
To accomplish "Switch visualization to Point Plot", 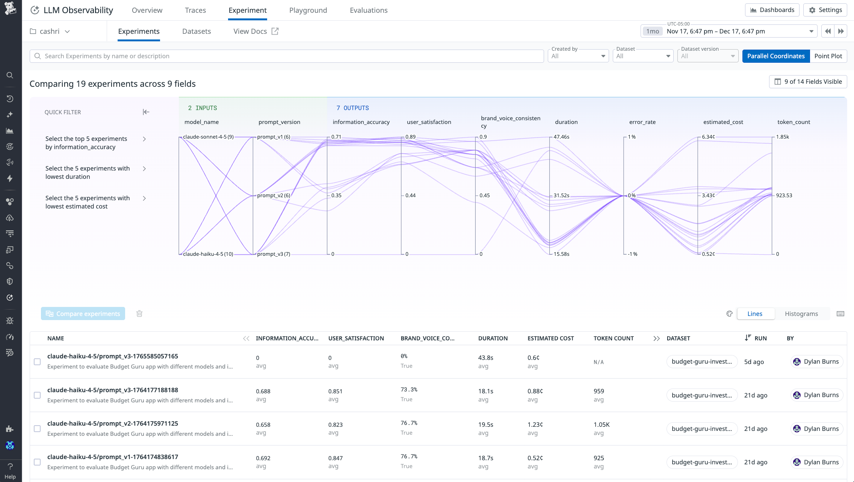I will click(x=828, y=56).
